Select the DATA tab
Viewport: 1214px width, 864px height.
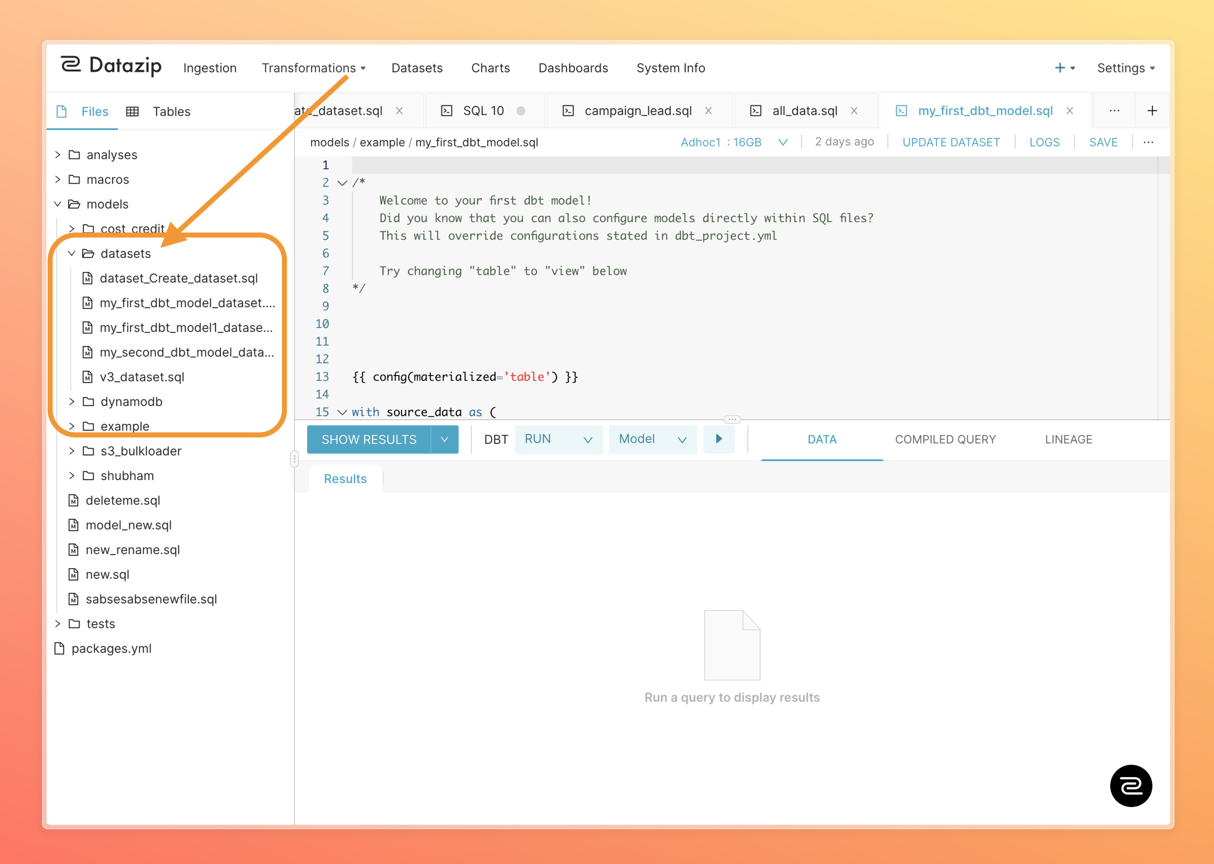tap(822, 440)
